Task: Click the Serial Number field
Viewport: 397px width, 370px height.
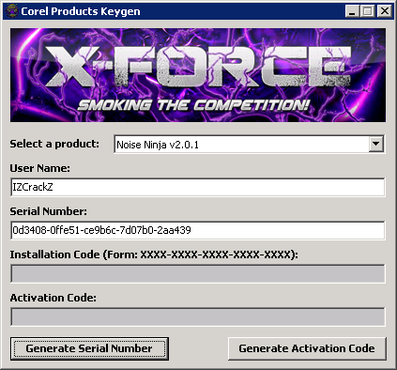Action: coord(198,230)
